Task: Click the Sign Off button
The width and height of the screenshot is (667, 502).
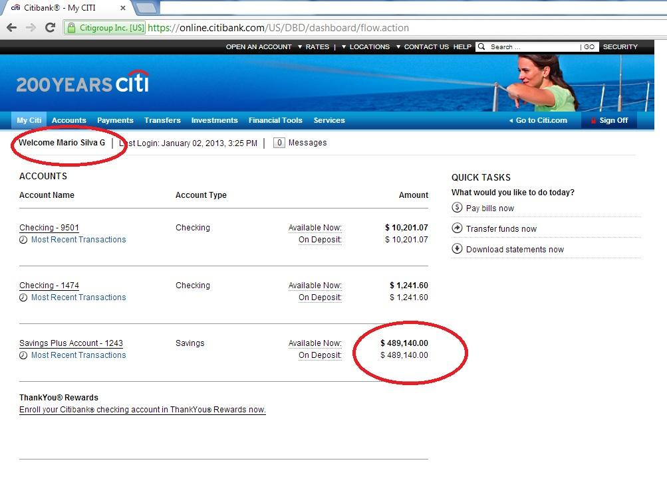Action: click(609, 121)
